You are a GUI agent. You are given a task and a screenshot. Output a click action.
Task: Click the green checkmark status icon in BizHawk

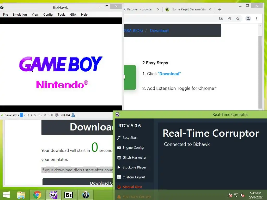(x=2, y=115)
